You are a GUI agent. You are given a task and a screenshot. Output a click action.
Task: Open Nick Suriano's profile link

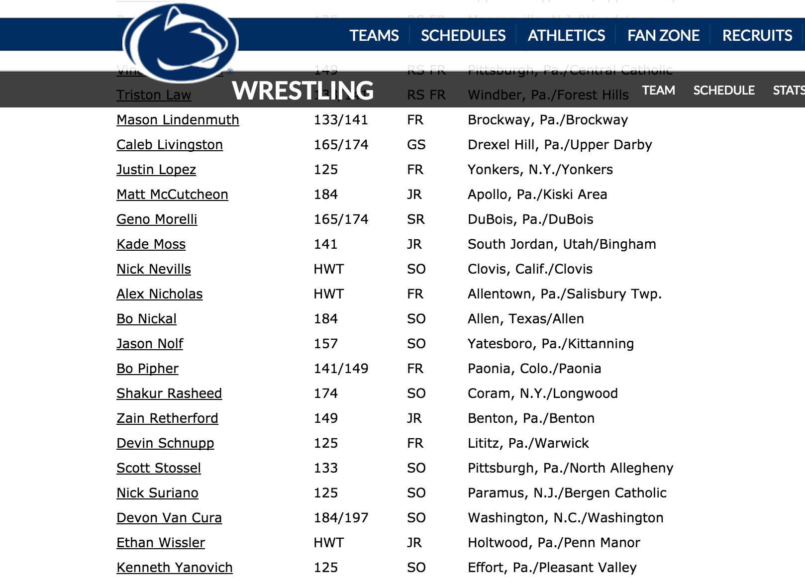point(157,493)
